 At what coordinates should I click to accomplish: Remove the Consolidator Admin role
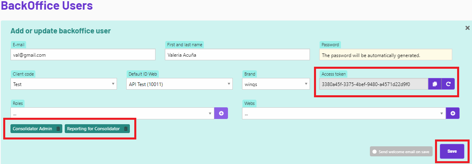pos(58,129)
